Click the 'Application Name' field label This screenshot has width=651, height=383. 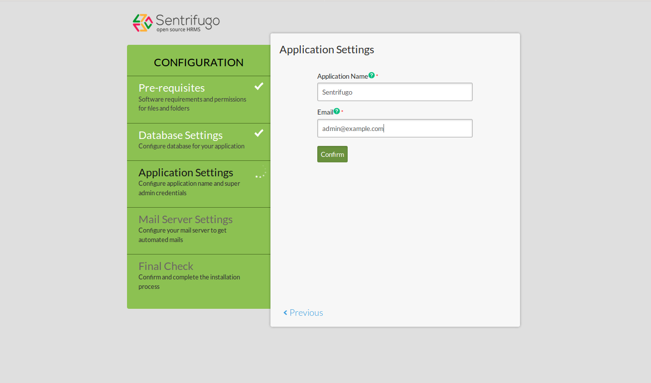(x=343, y=76)
